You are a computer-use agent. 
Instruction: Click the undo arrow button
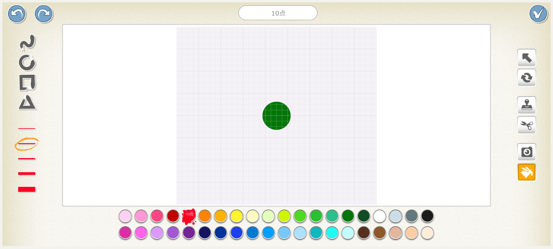pyautogui.click(x=17, y=14)
